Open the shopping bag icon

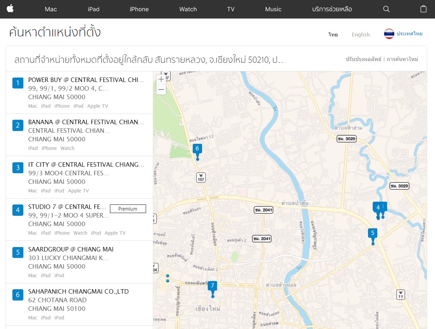point(423,9)
